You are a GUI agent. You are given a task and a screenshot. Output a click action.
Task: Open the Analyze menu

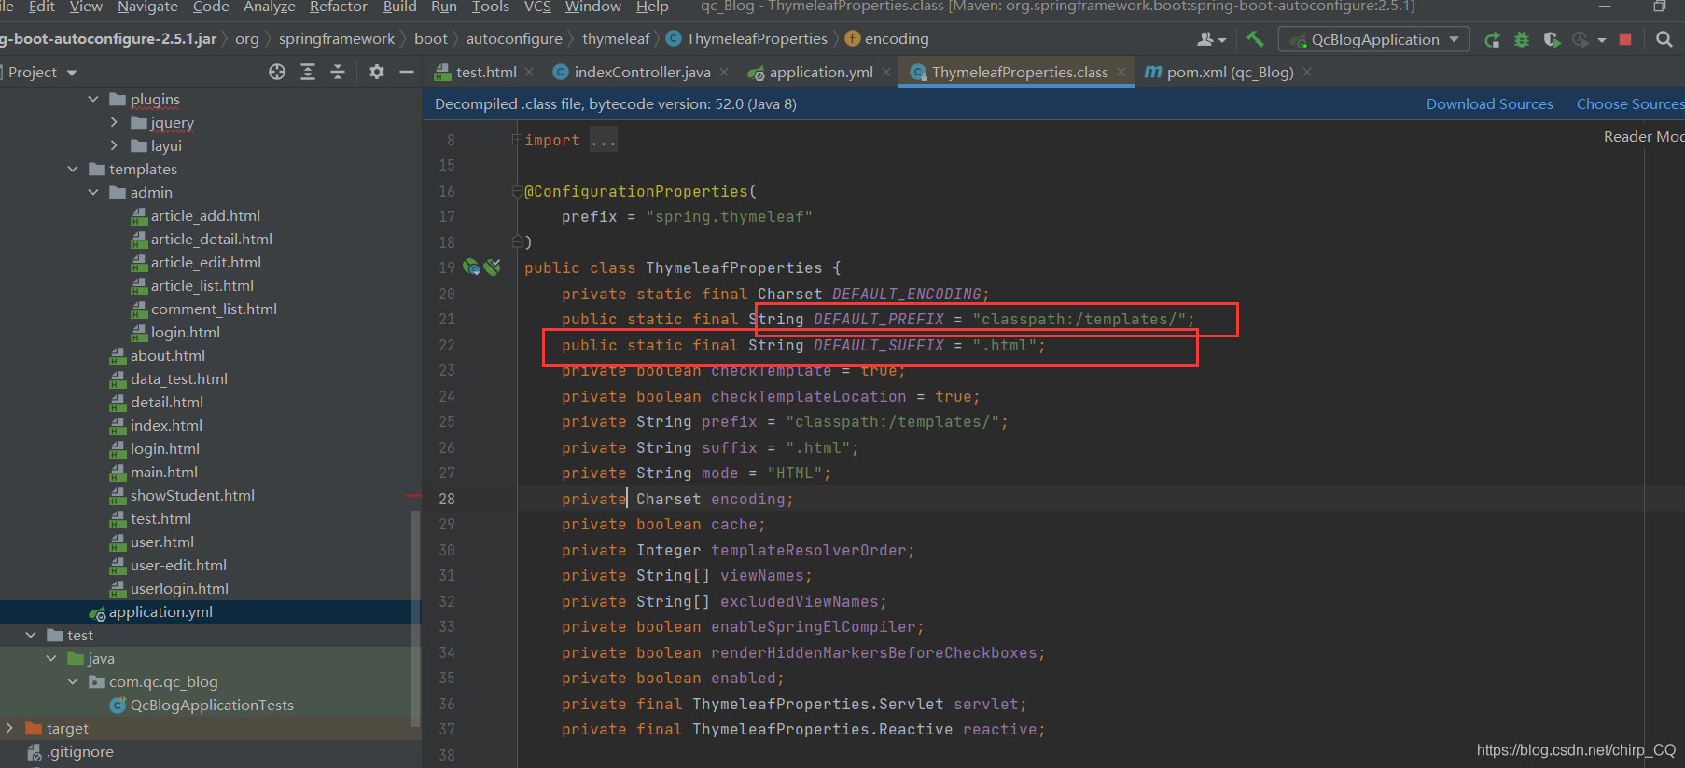[x=270, y=7]
